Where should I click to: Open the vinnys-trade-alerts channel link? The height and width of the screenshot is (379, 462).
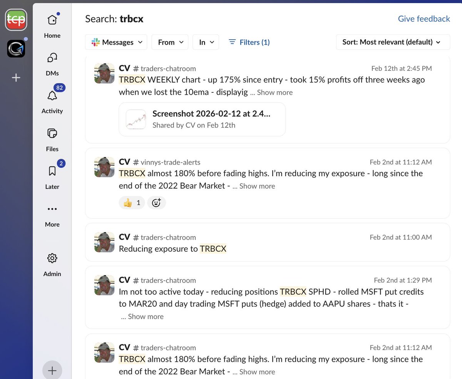pyautogui.click(x=167, y=162)
